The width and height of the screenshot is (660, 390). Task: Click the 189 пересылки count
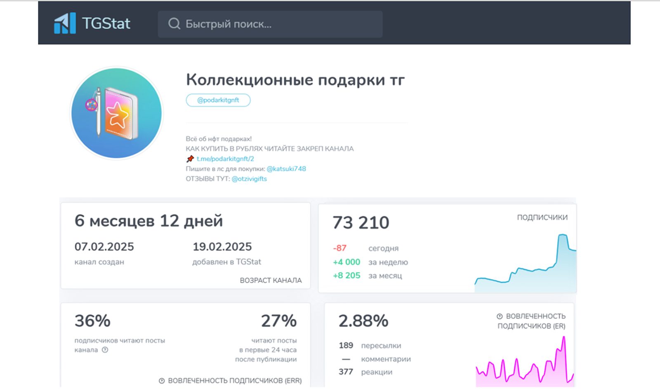(346, 346)
